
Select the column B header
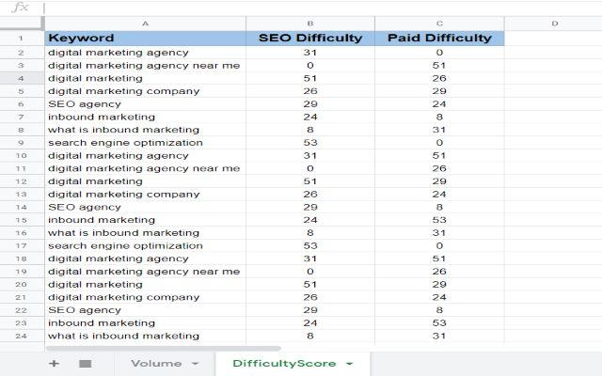(x=310, y=23)
